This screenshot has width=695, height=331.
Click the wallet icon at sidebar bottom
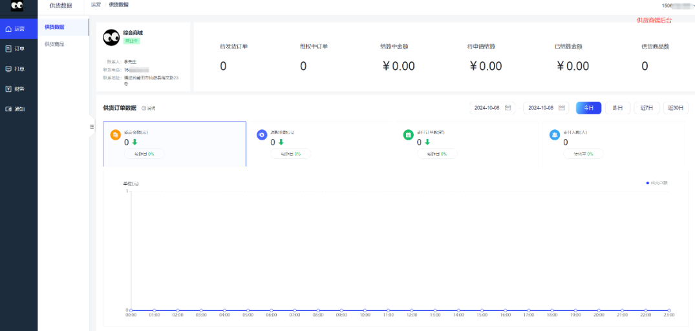click(x=8, y=109)
